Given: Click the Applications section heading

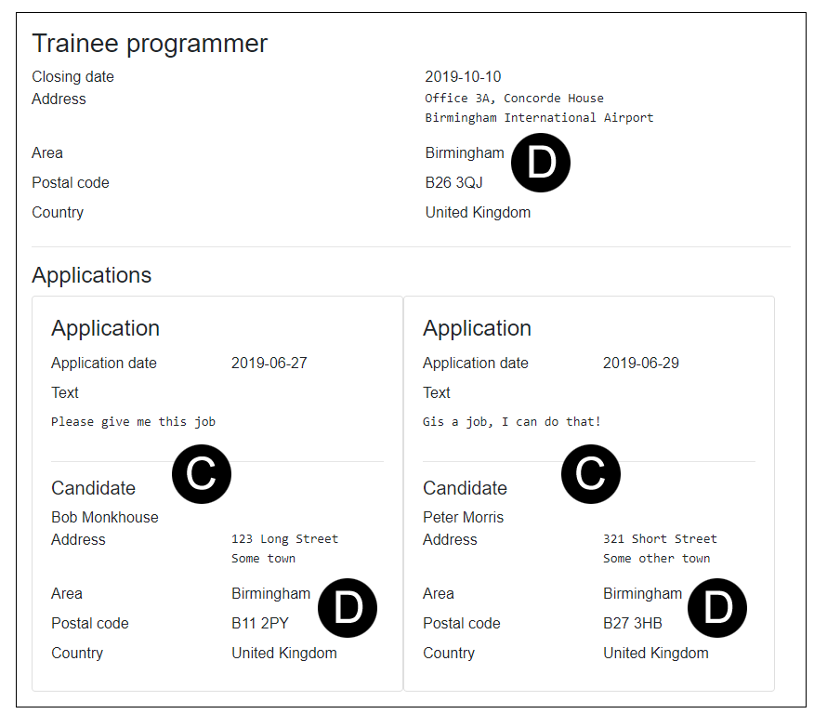Looking at the screenshot, I should (91, 275).
